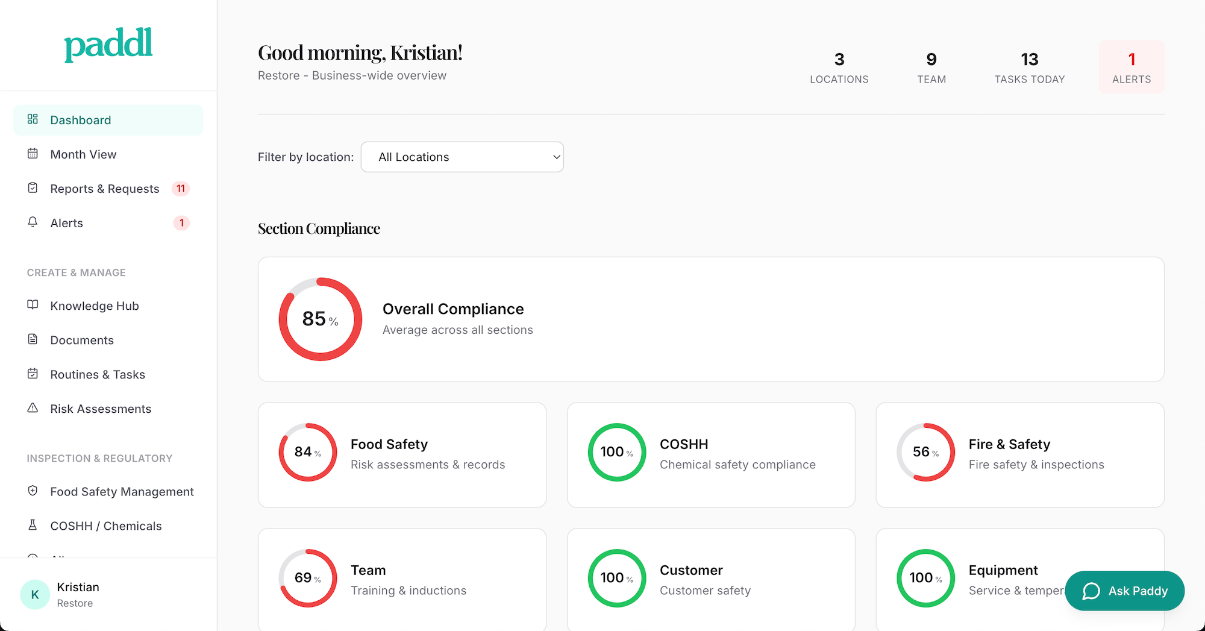Click the Overall Compliance 85% ring
Screen dimensions: 1205x631
pos(320,319)
